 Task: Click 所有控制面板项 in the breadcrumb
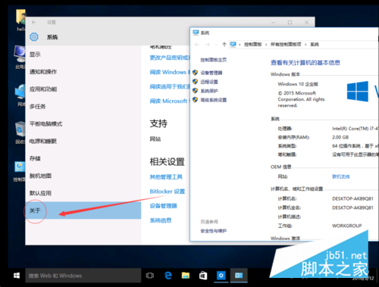(286, 45)
